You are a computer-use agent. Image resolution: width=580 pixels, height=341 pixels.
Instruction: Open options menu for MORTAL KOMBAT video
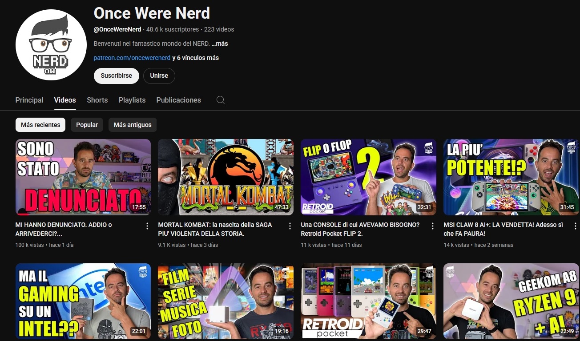tap(290, 226)
